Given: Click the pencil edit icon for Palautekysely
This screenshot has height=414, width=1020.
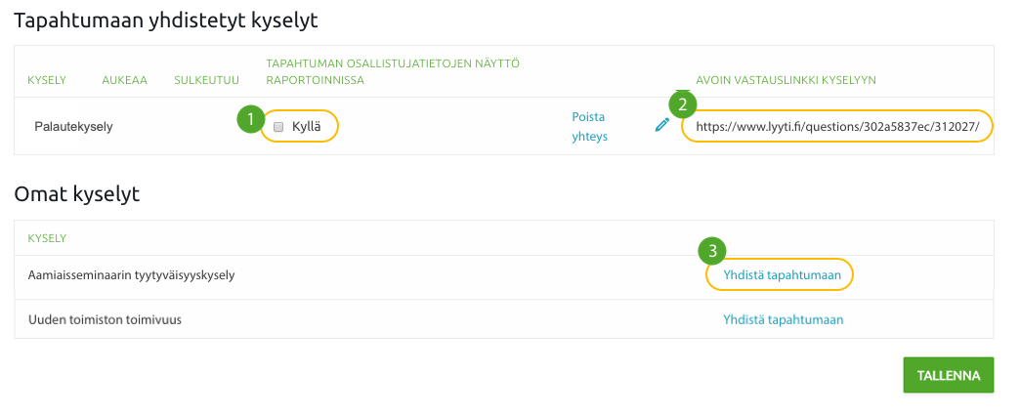Looking at the screenshot, I should 661,125.
